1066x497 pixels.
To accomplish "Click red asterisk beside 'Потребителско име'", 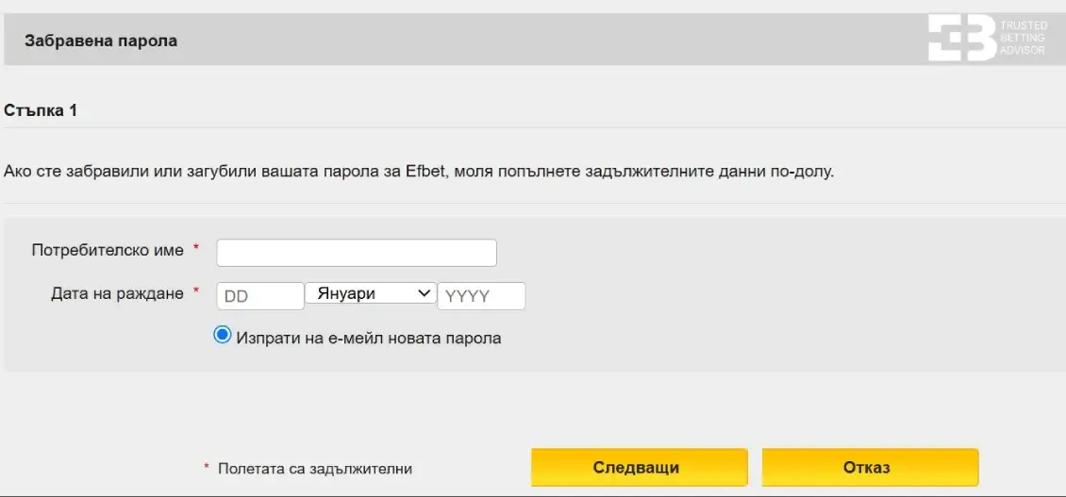I will 196,248.
